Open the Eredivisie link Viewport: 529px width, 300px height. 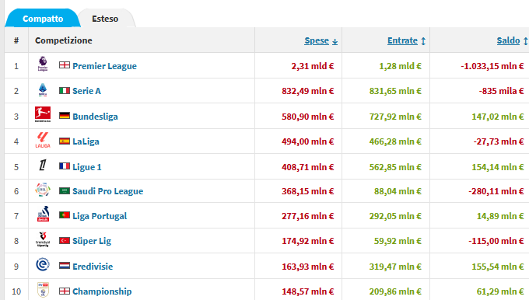(93, 267)
